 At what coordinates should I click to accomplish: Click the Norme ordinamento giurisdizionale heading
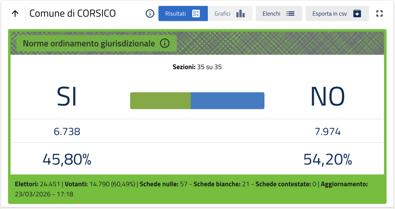[89, 43]
